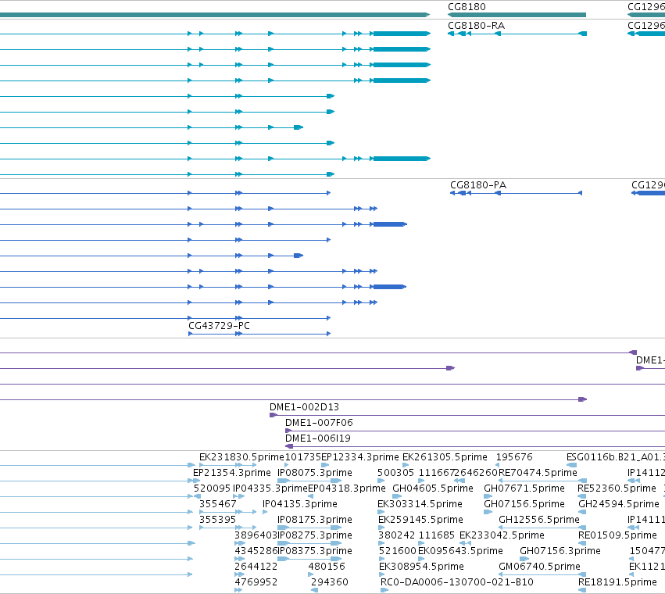665x594 pixels.
Task: Click the RE01509.5prime label
Action: click(x=617, y=535)
